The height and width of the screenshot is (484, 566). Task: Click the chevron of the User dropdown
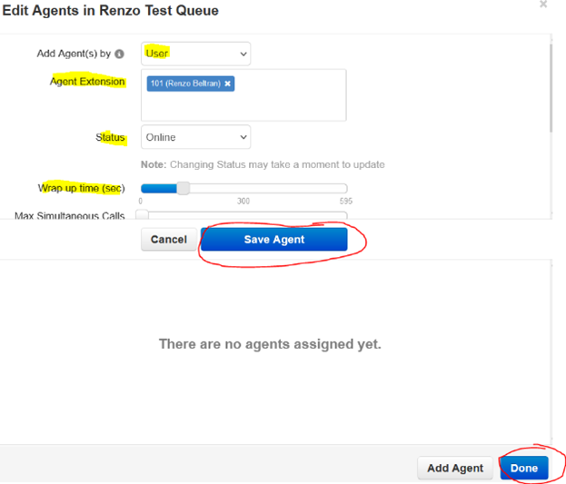(x=243, y=54)
